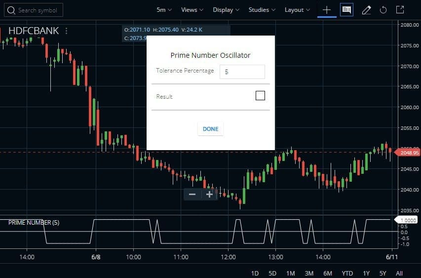Click DONE in Prime Number Oscillator dialog
The image size is (421, 278).
click(x=210, y=129)
